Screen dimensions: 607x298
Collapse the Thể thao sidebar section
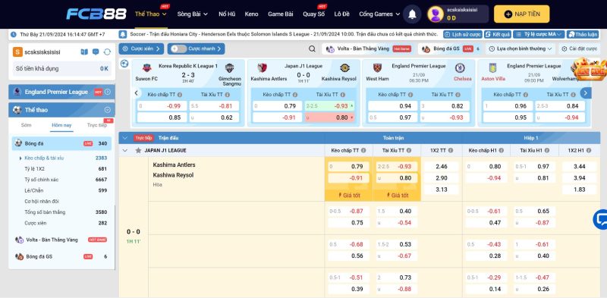click(x=108, y=110)
